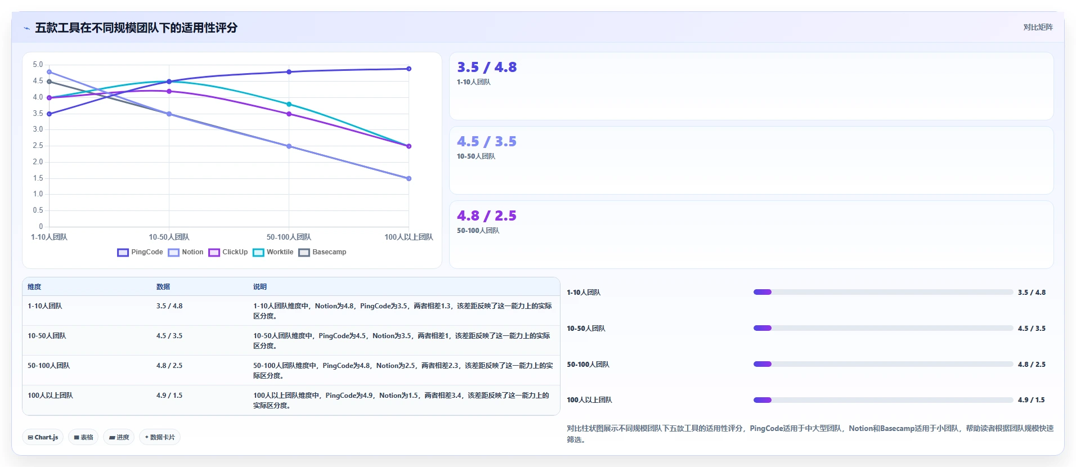Click the title 五款工具在不同规模团队下的适用性评分
This screenshot has width=1076, height=467.
click(136, 28)
